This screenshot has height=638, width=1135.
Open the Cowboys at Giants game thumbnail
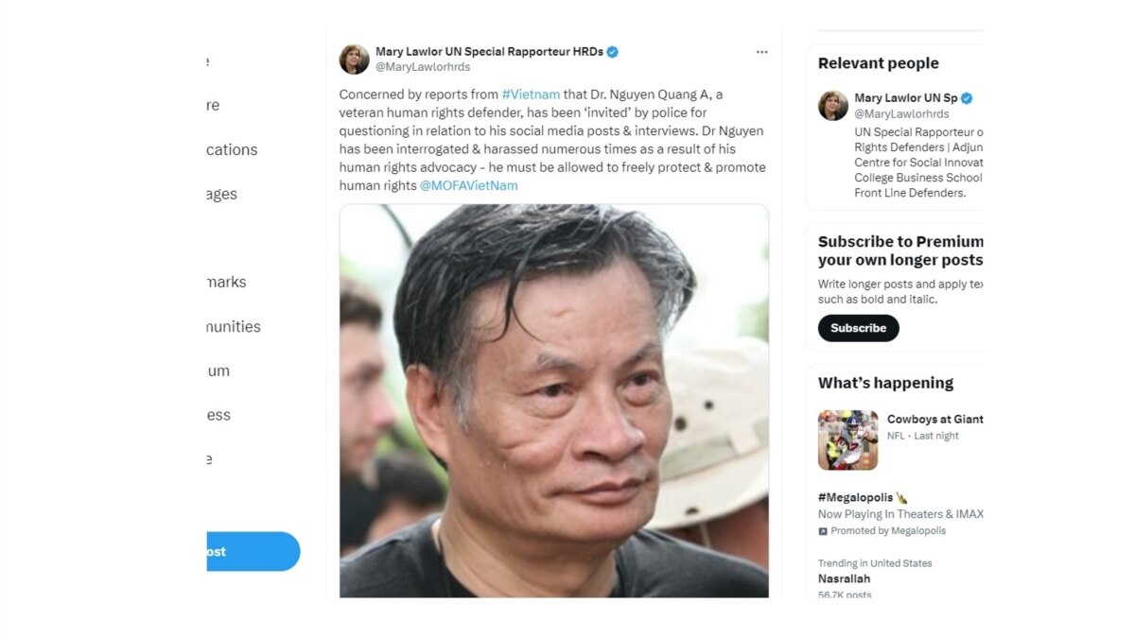[847, 440]
